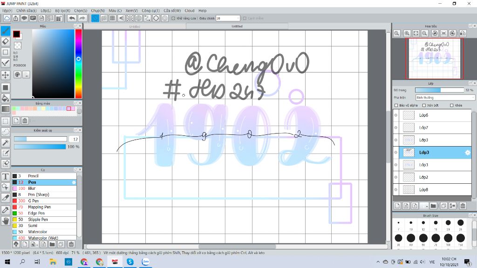Toggle visibility of layer Lớp8
The height and width of the screenshot is (268, 477).
point(396,190)
